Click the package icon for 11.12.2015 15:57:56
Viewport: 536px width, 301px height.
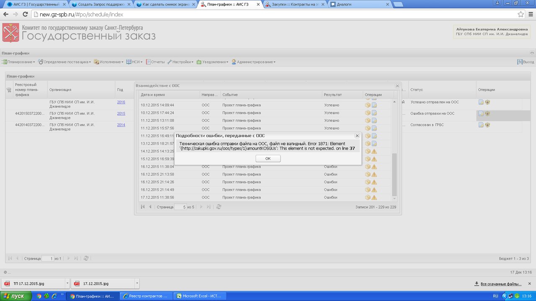[x=368, y=128]
